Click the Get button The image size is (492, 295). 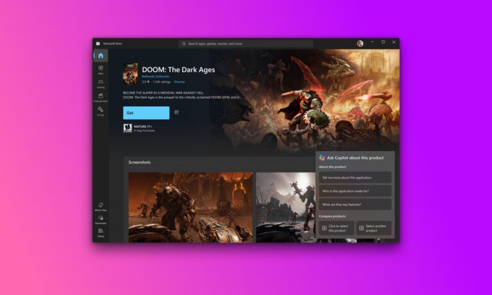click(146, 113)
